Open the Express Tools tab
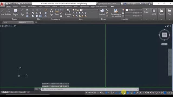The height and width of the screenshot is (97, 173). (84, 6)
